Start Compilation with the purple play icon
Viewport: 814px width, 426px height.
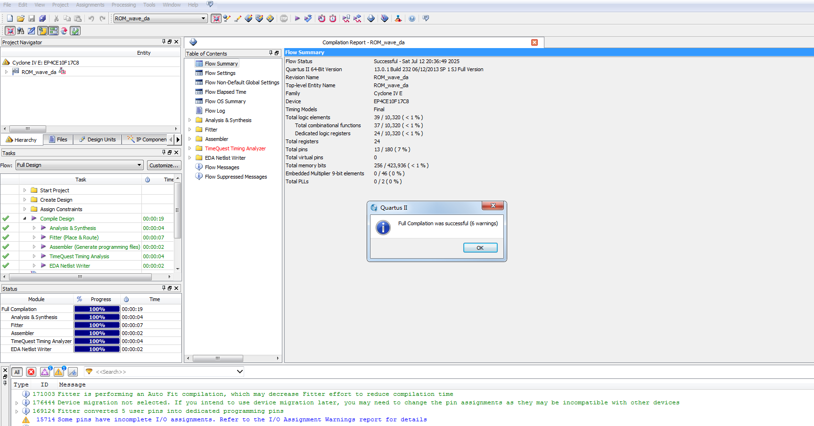pyautogui.click(x=297, y=18)
